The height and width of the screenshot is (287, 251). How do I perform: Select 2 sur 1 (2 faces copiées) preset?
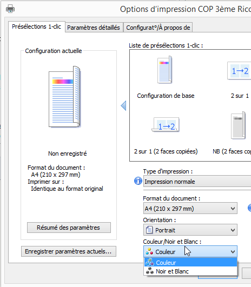pos(166,124)
